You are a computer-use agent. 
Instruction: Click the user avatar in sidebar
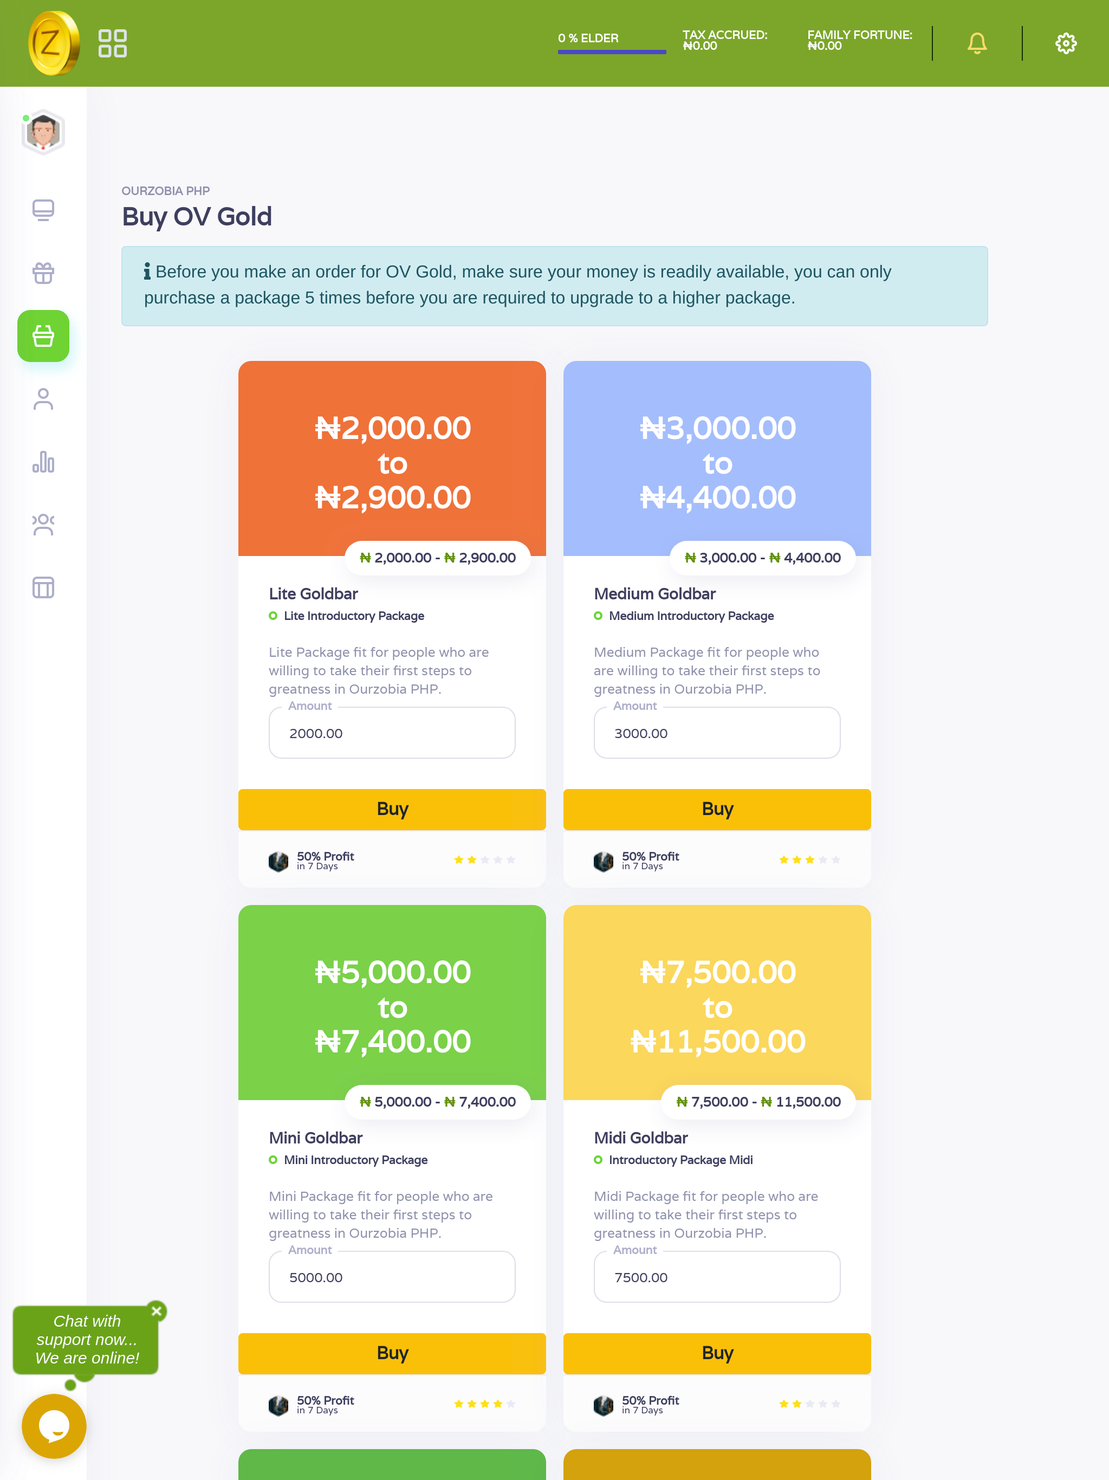(43, 132)
